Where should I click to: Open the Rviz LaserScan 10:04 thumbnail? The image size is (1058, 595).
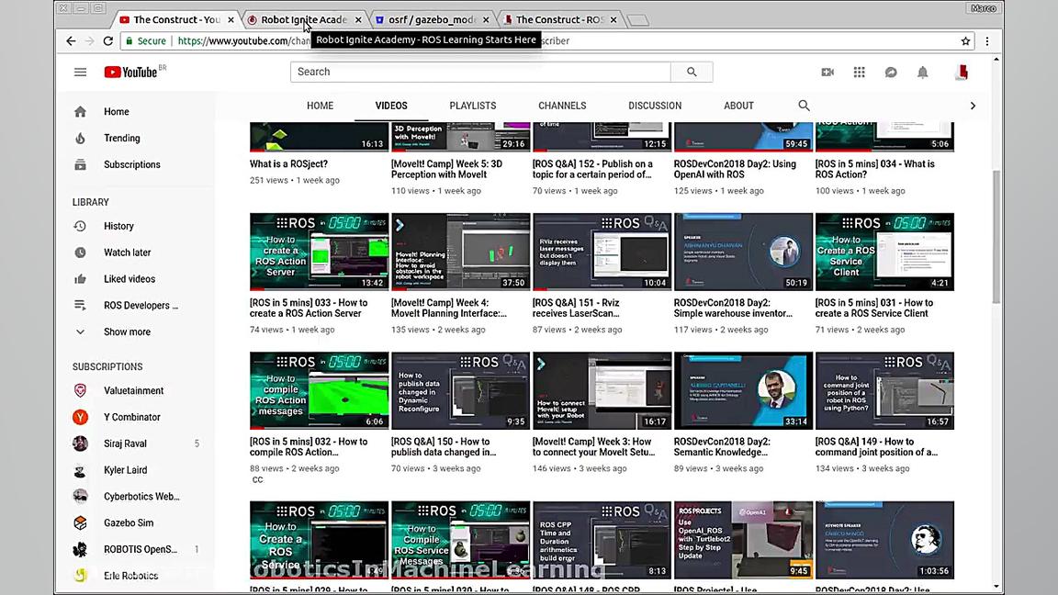tap(602, 252)
